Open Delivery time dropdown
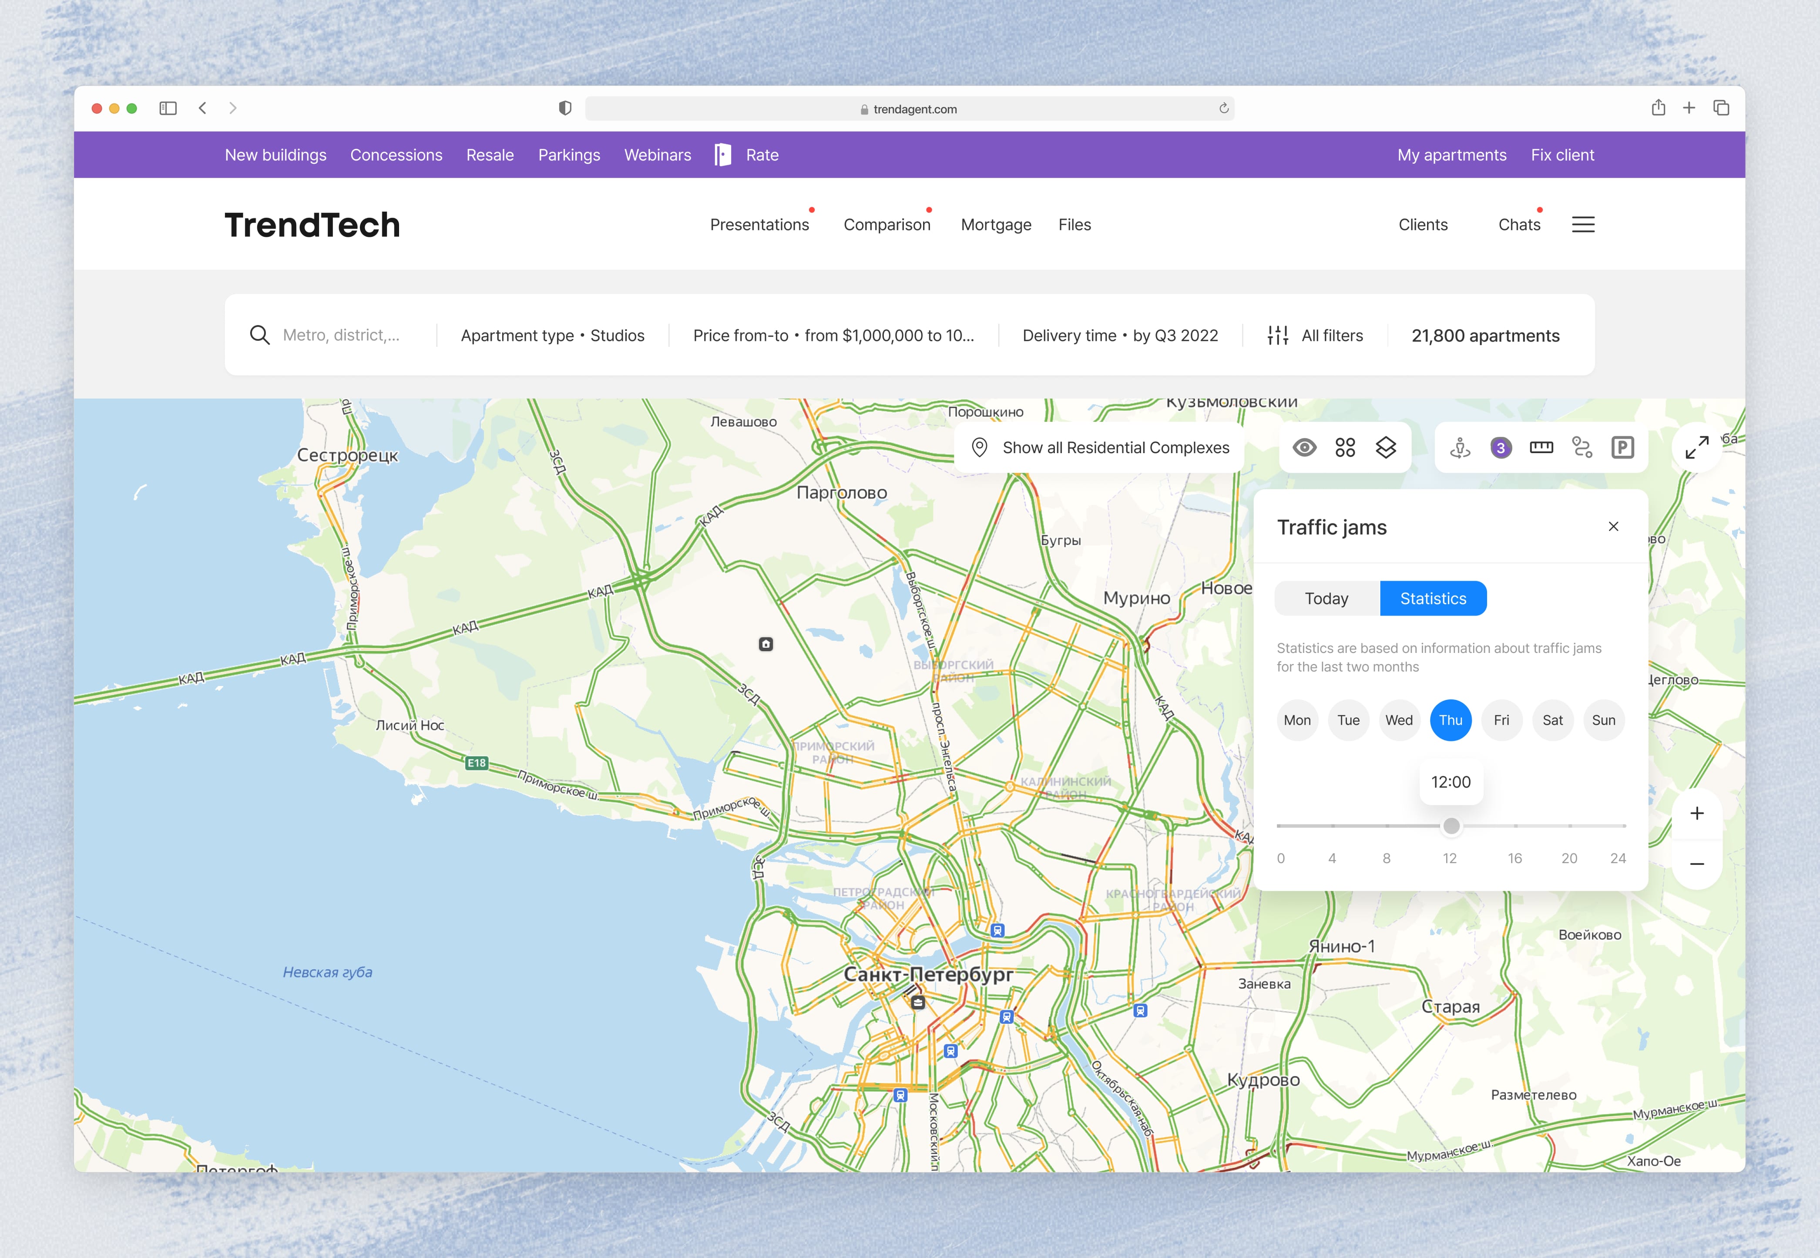This screenshot has height=1258, width=1820. [x=1120, y=335]
